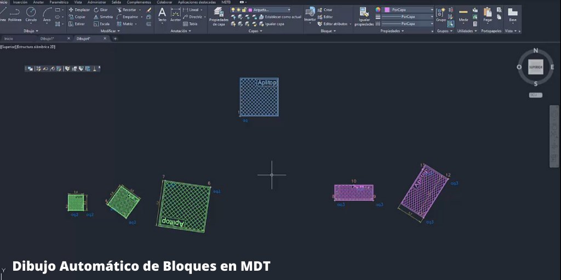
Task: Click Editar atributos button
Action: pos(332,24)
